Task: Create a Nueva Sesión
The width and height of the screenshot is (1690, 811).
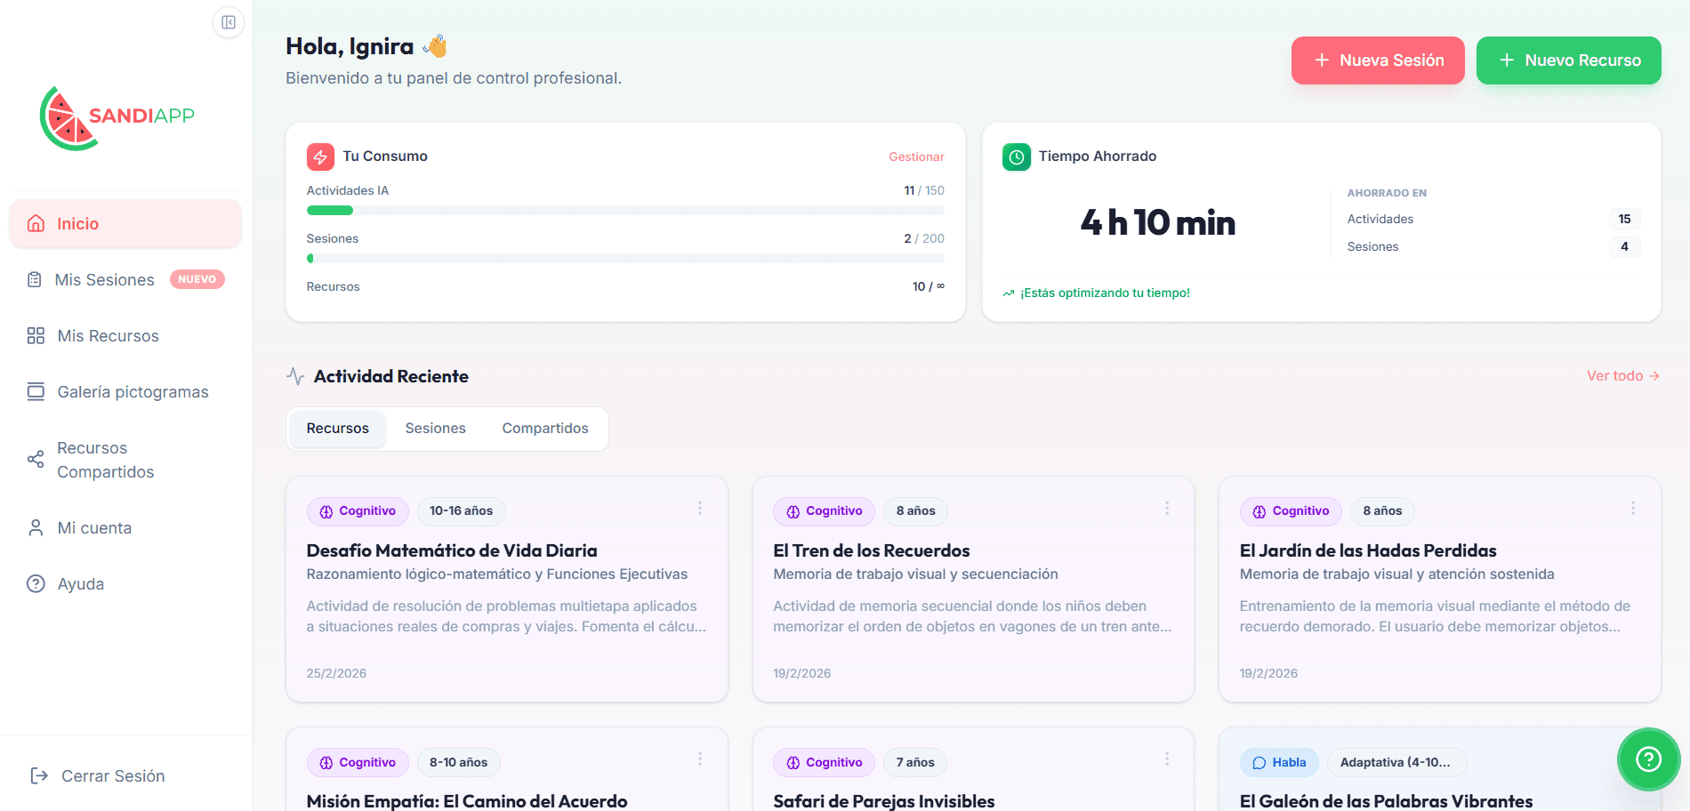Action: pyautogui.click(x=1377, y=60)
